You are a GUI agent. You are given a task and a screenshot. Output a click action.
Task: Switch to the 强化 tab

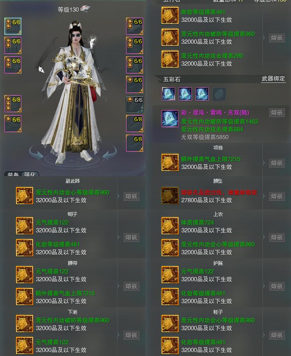(x=30, y=174)
